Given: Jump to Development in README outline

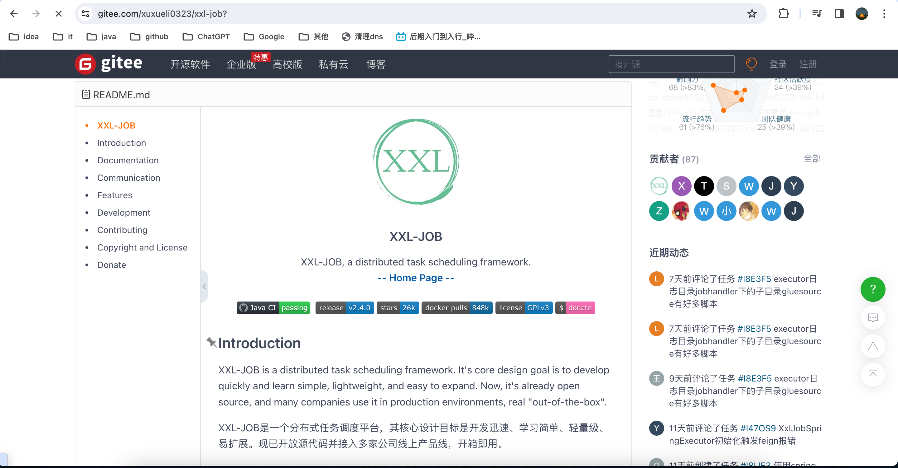Looking at the screenshot, I should pyautogui.click(x=123, y=213).
